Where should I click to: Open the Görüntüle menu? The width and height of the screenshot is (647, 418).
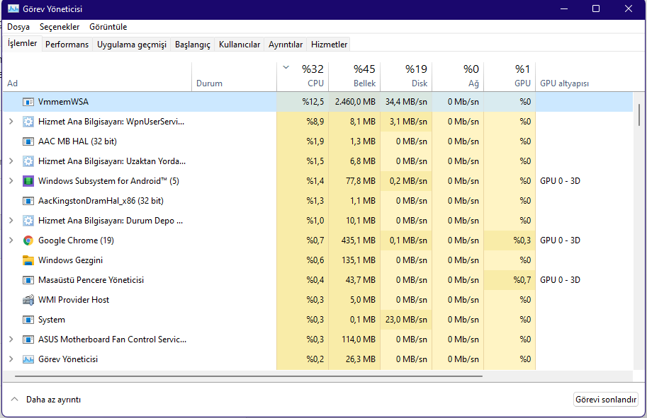point(108,27)
